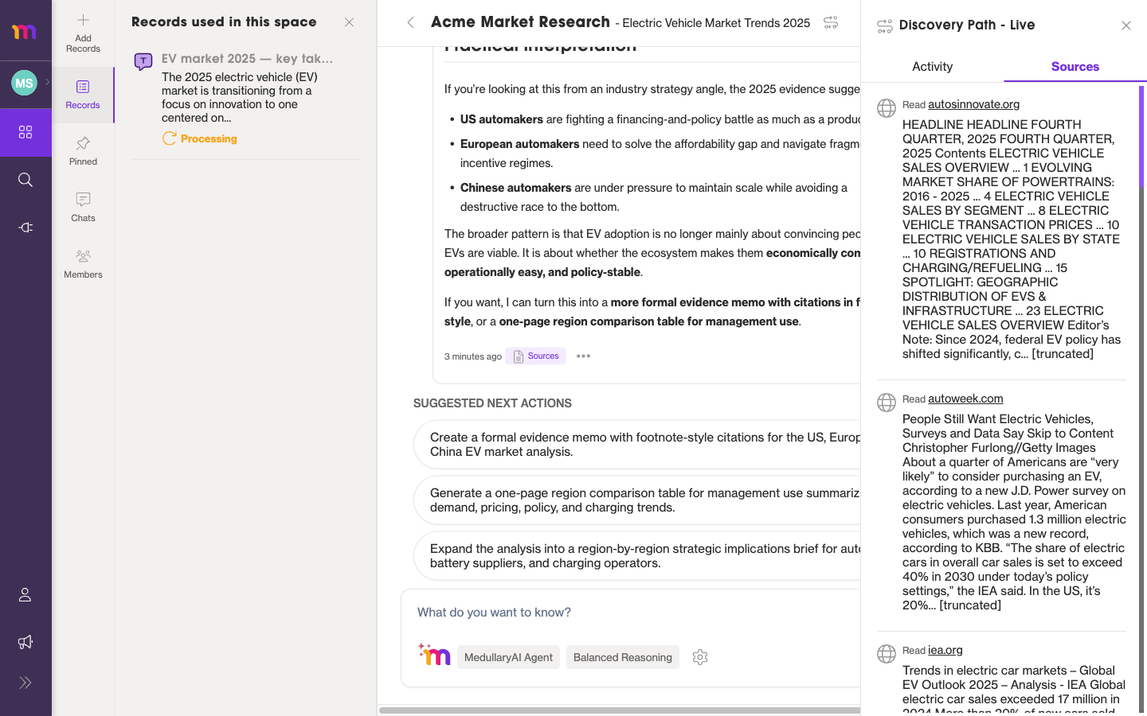Open the Pinned section
Image resolution: width=1147 pixels, height=716 pixels.
click(83, 151)
